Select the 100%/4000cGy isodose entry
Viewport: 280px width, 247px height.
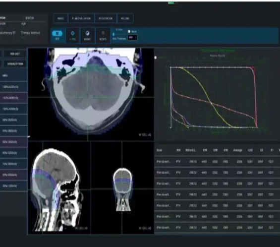[x=13, y=109]
